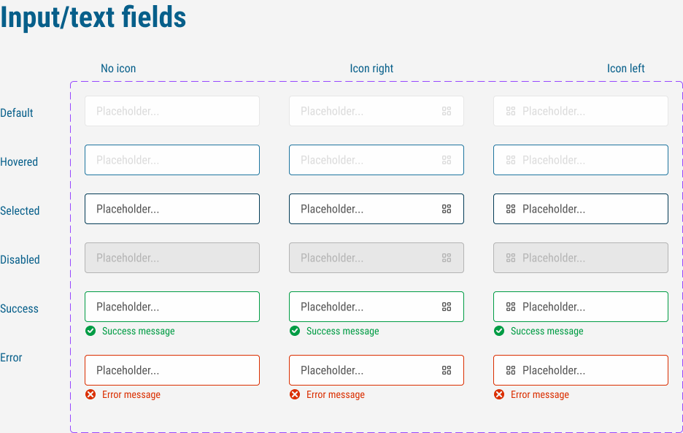Click the 'No icon' column header
Image resolution: width=683 pixels, height=433 pixels.
tap(118, 69)
